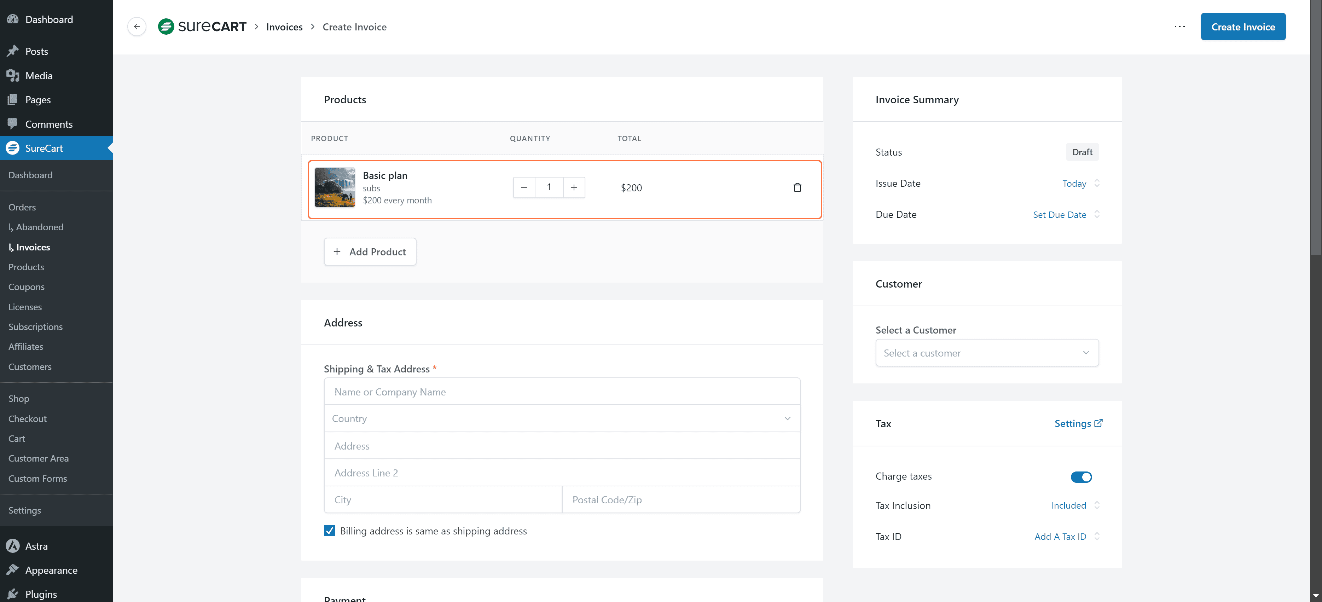1322x602 pixels.
Task: Open Subscriptions in SureCart menu
Action: (35, 327)
